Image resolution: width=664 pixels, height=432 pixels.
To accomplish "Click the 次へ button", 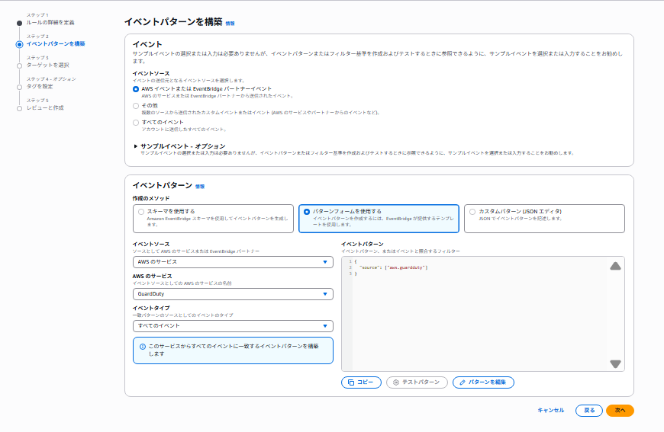I will coord(620,411).
